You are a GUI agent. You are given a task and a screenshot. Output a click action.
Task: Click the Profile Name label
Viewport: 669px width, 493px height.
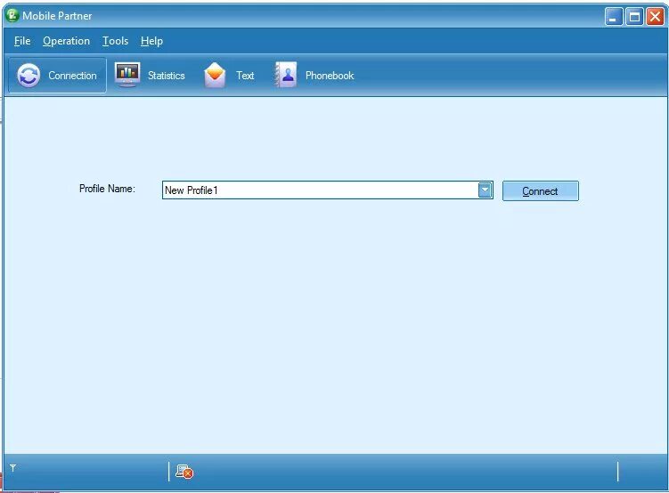tap(107, 189)
